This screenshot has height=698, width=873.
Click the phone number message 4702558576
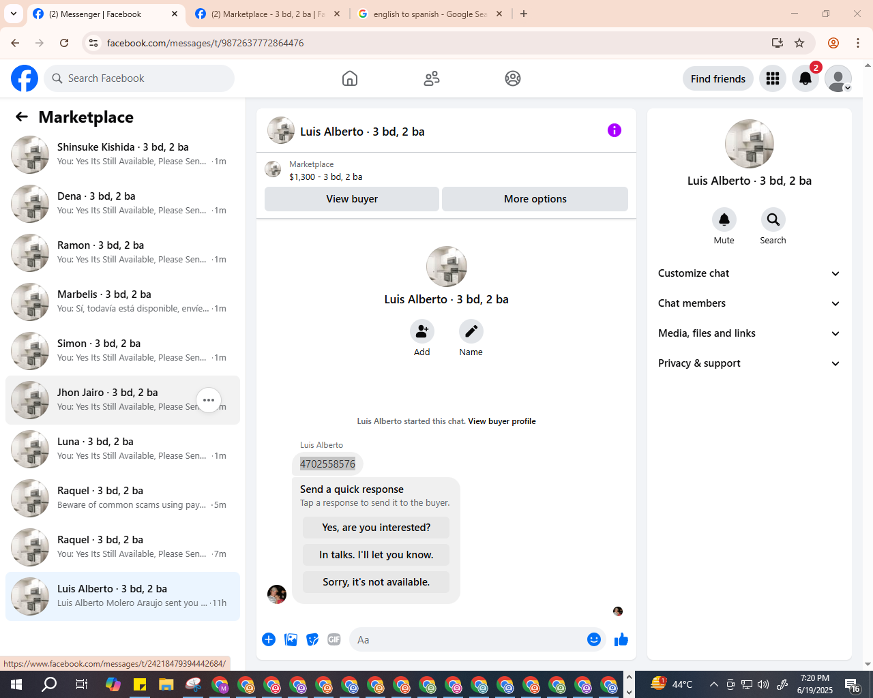(327, 464)
